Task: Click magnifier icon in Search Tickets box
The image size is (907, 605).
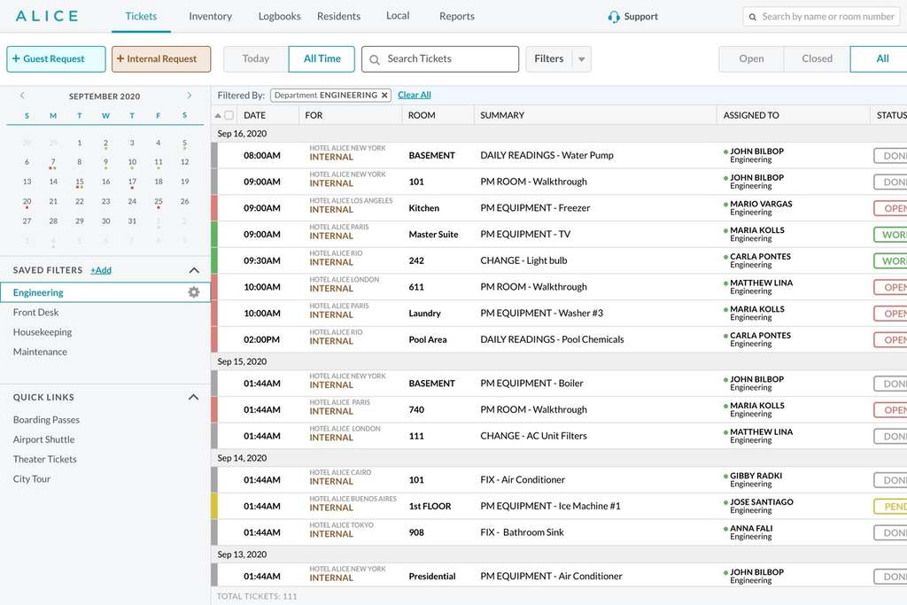Action: (x=375, y=59)
